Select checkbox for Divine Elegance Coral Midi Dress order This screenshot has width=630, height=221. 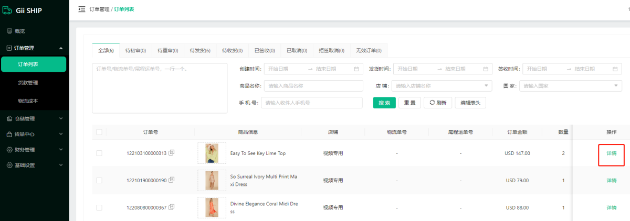click(99, 207)
